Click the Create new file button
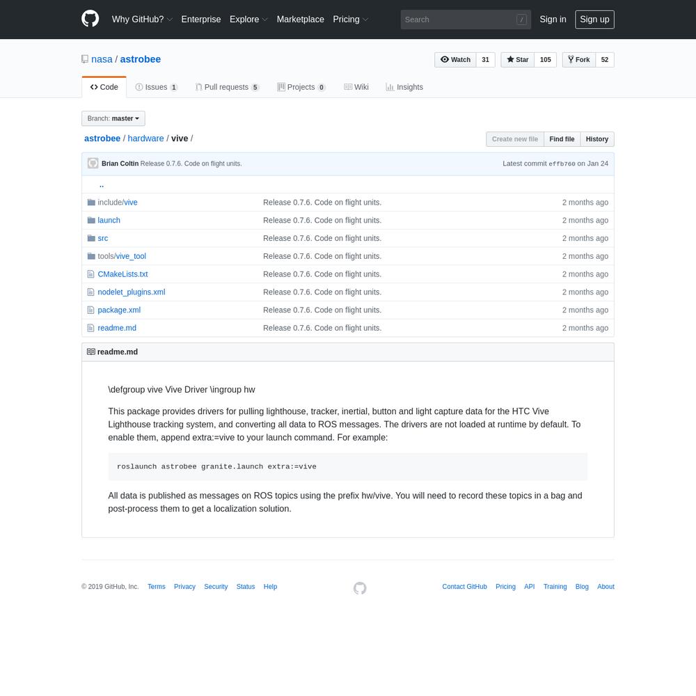 [x=515, y=139]
